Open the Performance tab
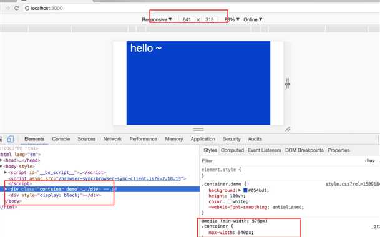380x237 pixels. 144,139
